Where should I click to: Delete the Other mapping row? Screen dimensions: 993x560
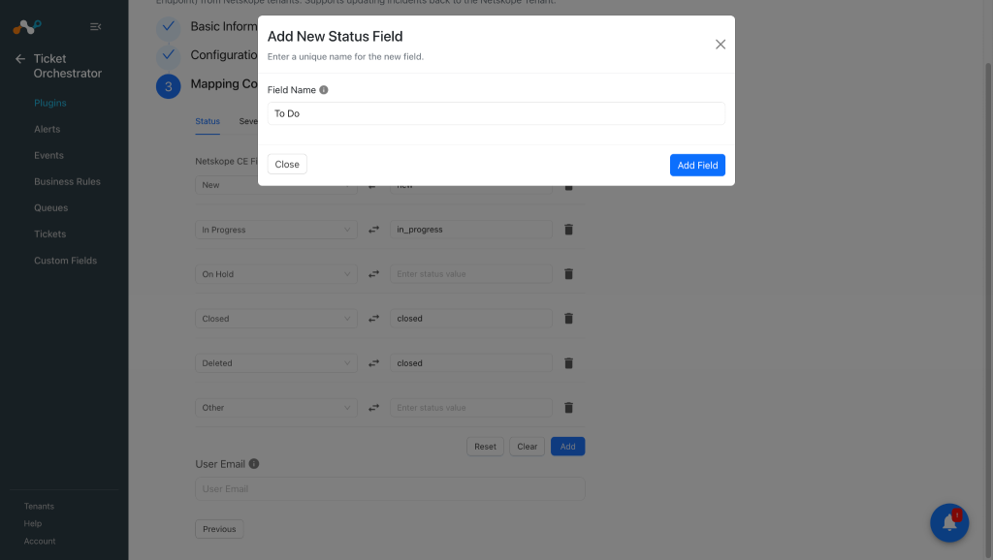pos(568,408)
